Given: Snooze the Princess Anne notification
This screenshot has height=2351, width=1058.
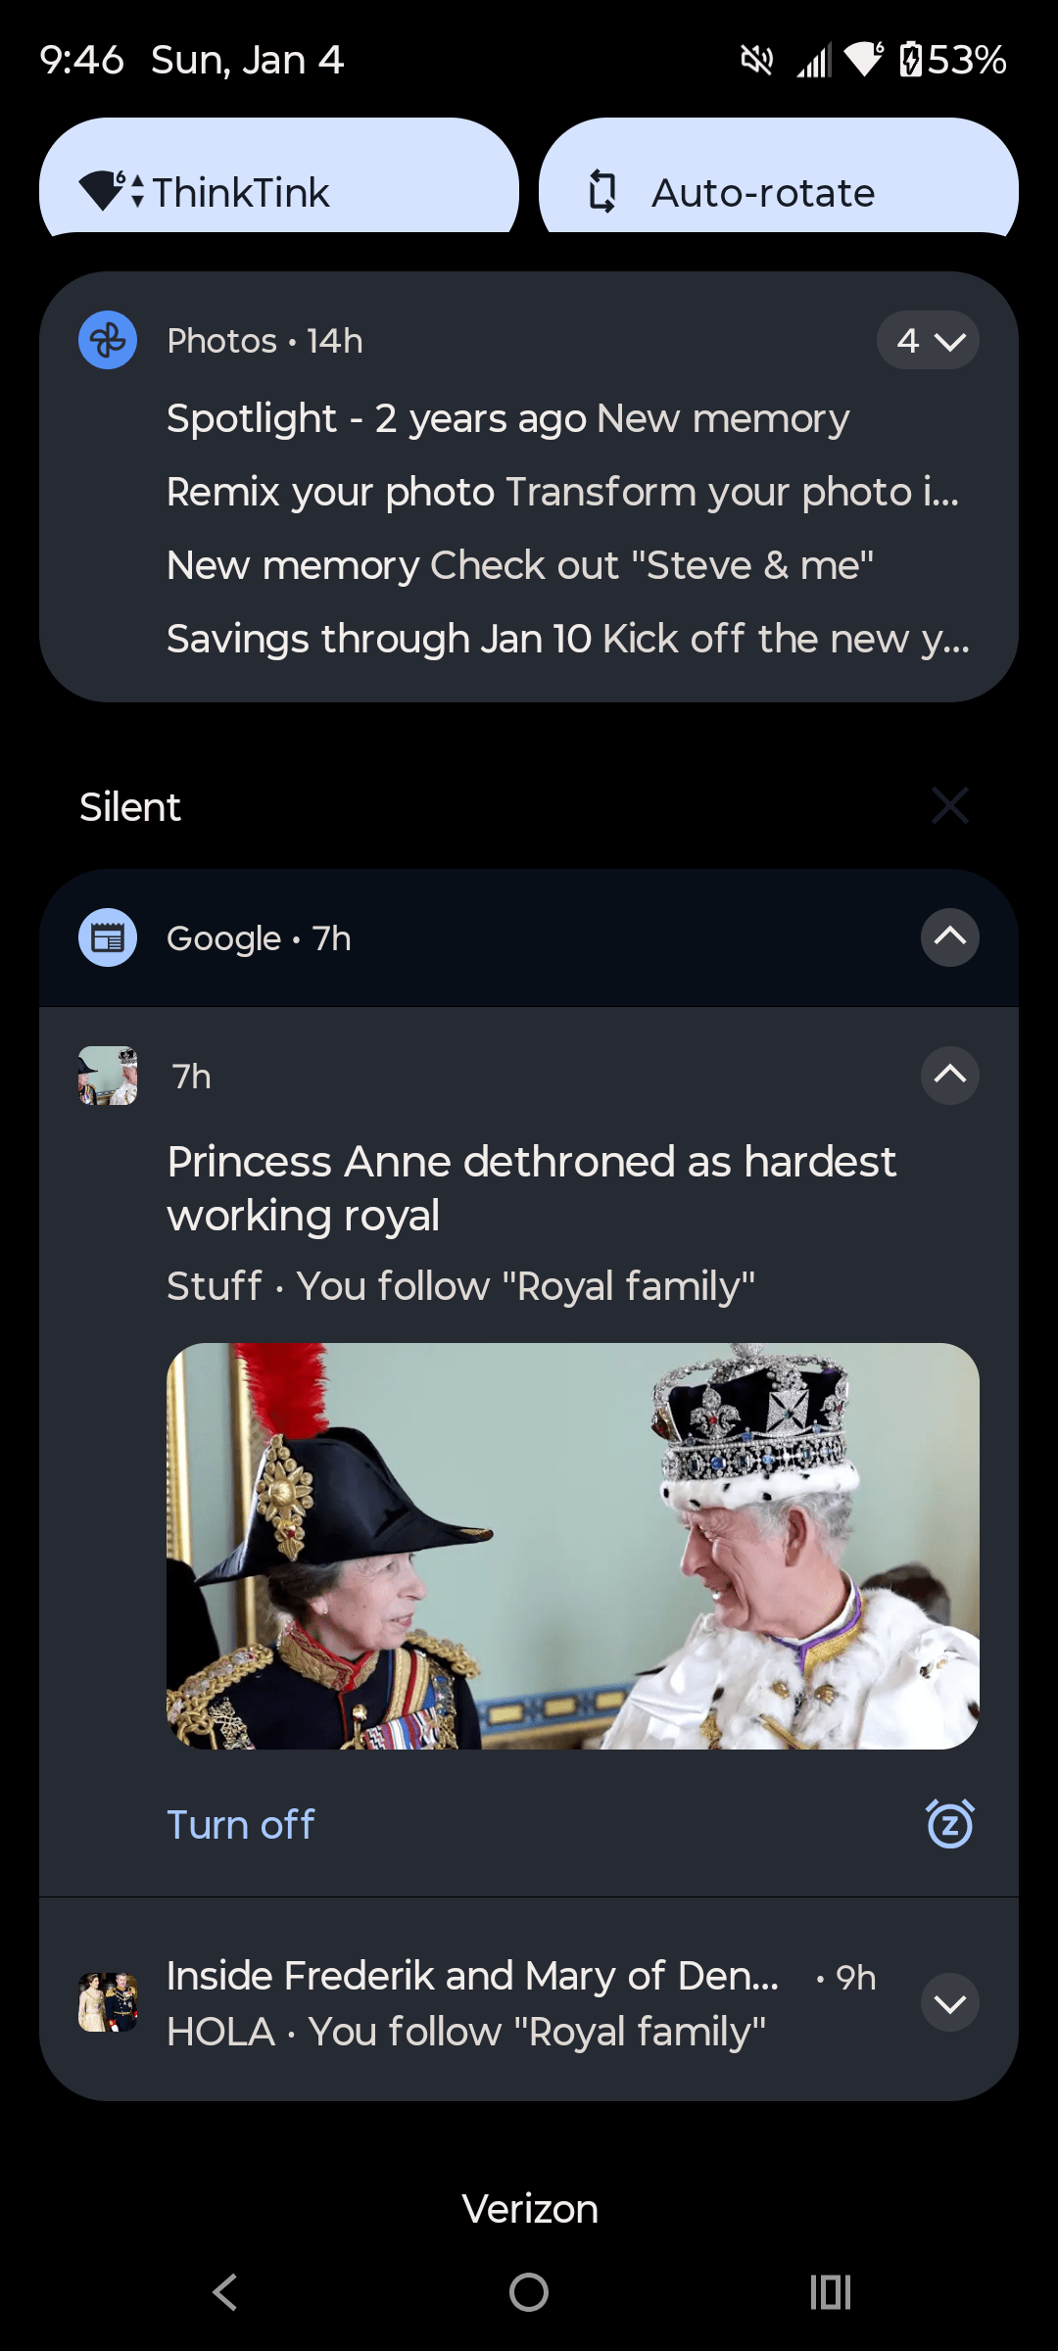Looking at the screenshot, I should 950,1824.
